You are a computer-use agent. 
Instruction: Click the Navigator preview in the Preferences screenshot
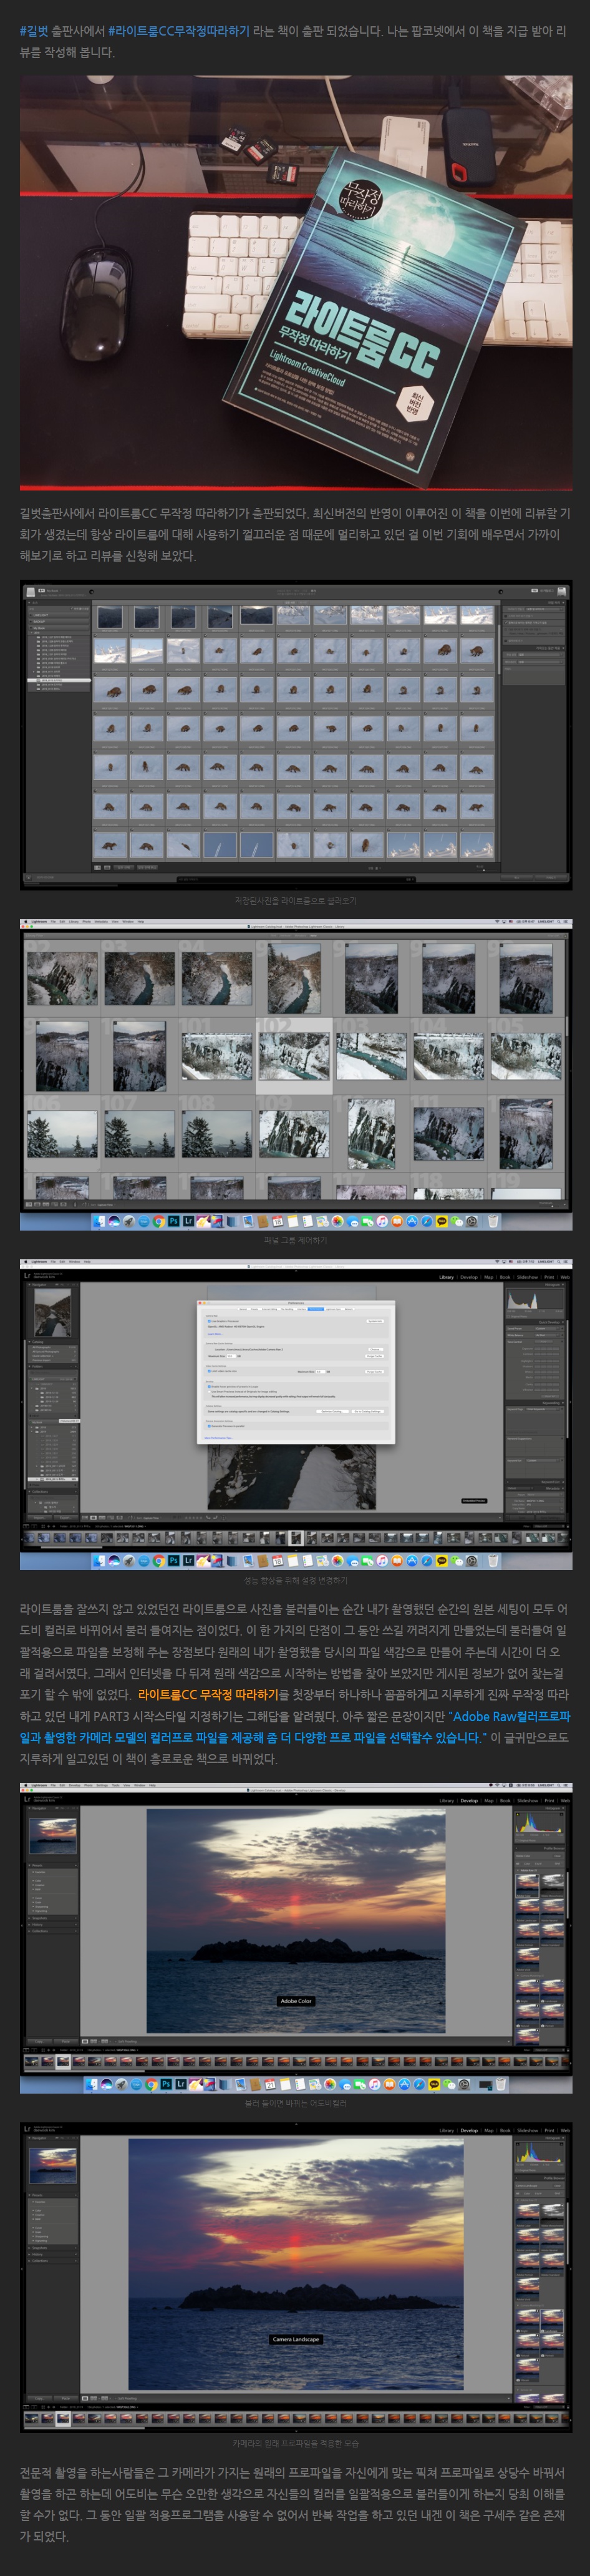[52, 1312]
